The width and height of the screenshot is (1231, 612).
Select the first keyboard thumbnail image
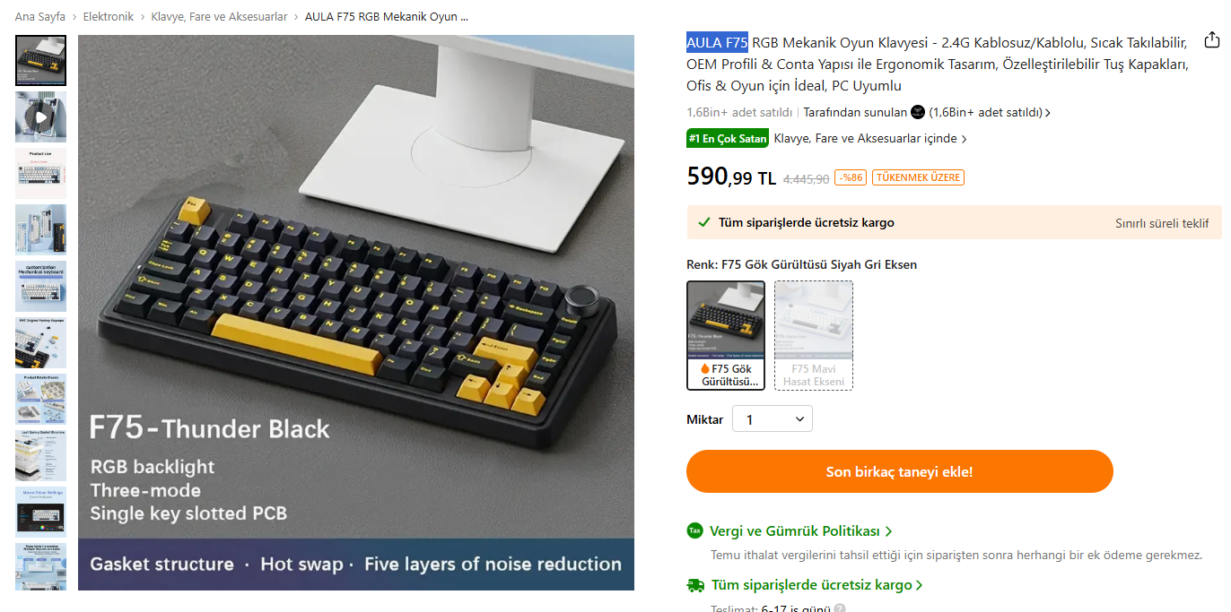pyautogui.click(x=40, y=60)
